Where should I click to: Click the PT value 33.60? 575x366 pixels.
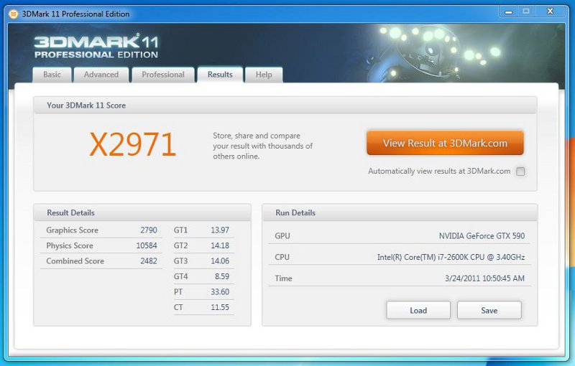click(x=220, y=291)
